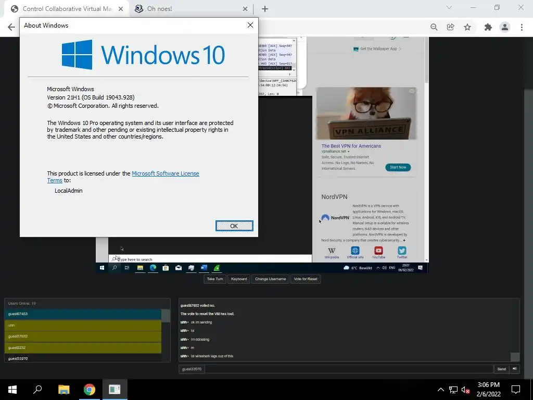533x400 pixels.
Task: Open the VM notification center icon
Action: [420, 268]
